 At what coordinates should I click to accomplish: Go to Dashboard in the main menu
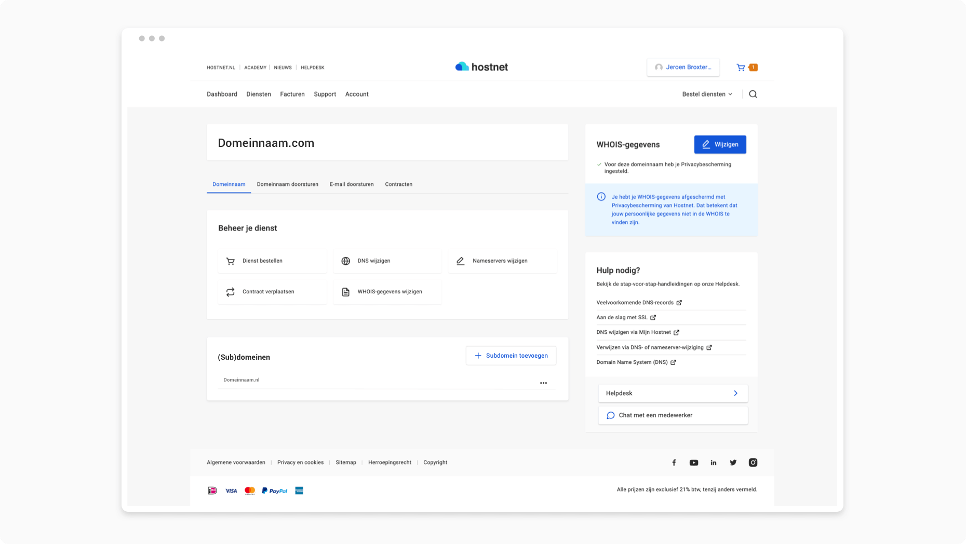222,94
